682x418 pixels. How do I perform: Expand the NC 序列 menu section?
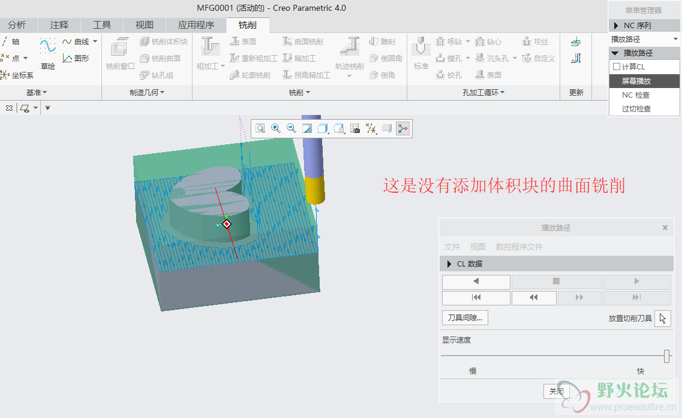tap(644, 26)
